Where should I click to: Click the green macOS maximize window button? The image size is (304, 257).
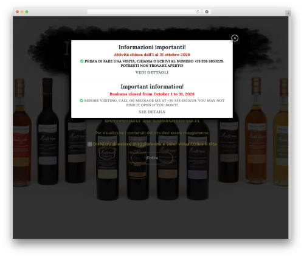click(x=27, y=12)
